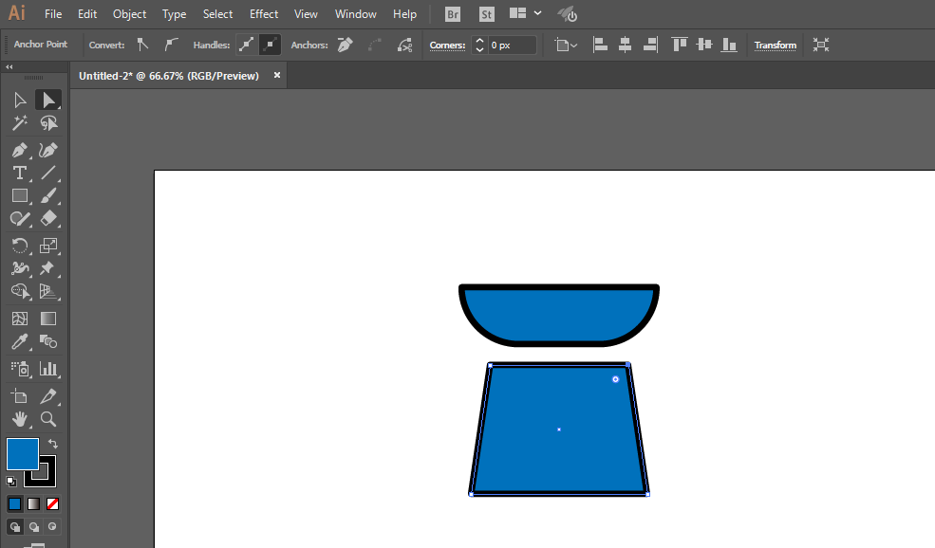Set fill to None
The width and height of the screenshot is (935, 548).
52,504
